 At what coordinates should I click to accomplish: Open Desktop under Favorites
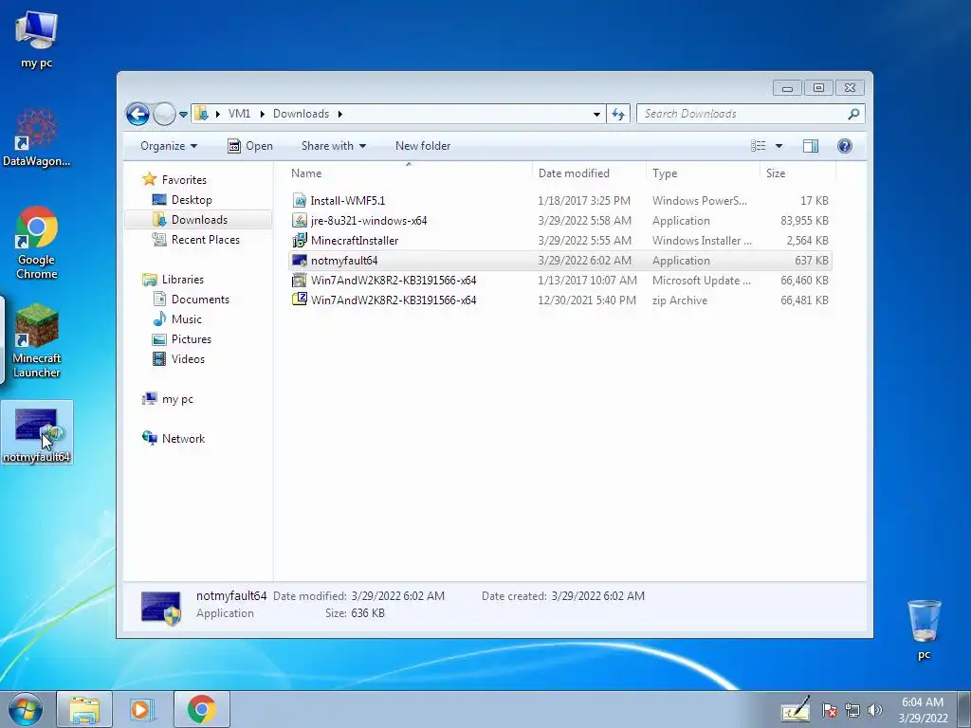192,200
